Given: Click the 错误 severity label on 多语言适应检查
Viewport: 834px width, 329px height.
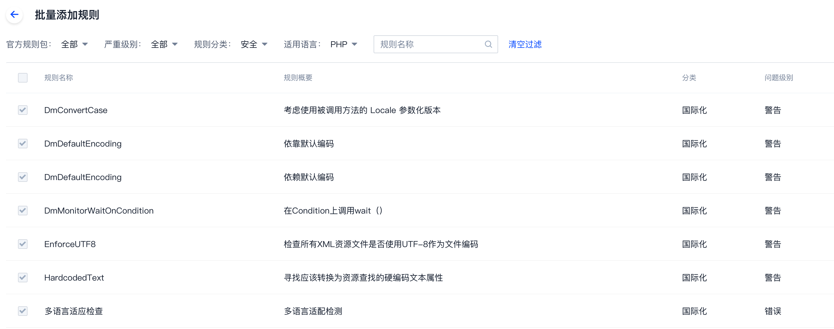Looking at the screenshot, I should coord(773,311).
